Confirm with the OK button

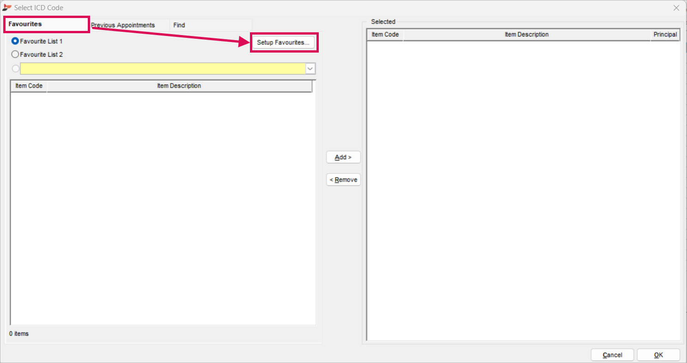coord(658,355)
